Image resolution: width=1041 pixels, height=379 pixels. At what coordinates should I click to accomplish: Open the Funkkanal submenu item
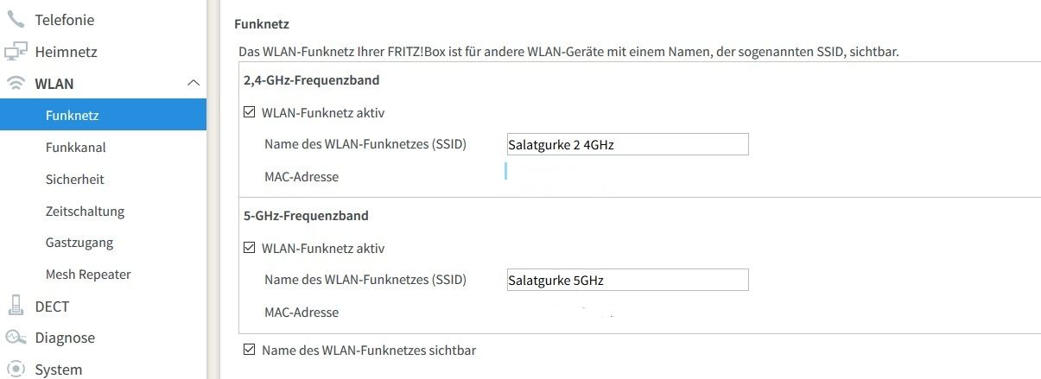(x=75, y=148)
